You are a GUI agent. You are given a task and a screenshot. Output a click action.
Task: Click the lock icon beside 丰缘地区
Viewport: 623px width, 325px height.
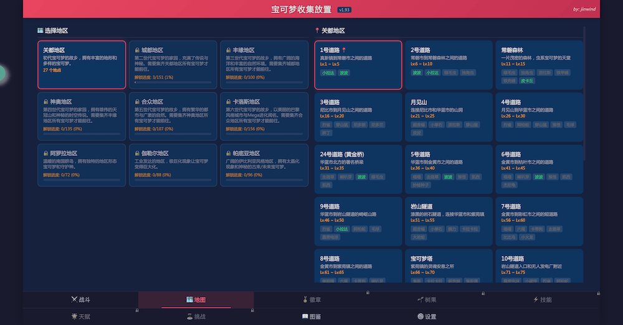coord(228,50)
